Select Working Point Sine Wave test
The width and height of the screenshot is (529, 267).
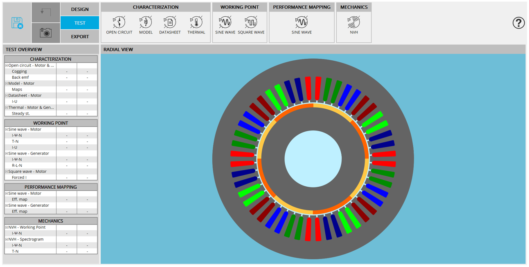(225, 25)
